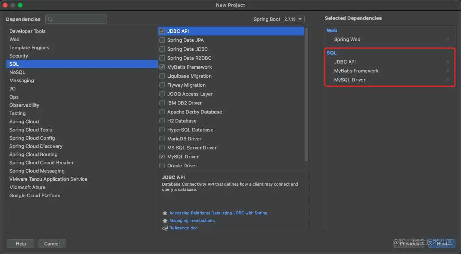Viewport: 461px width, 254px height.
Task: Remove MySQL Driver from selected dependencies
Action: click(448, 80)
